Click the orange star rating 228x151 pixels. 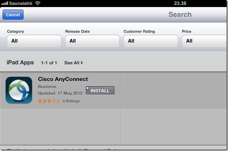tap(49, 101)
